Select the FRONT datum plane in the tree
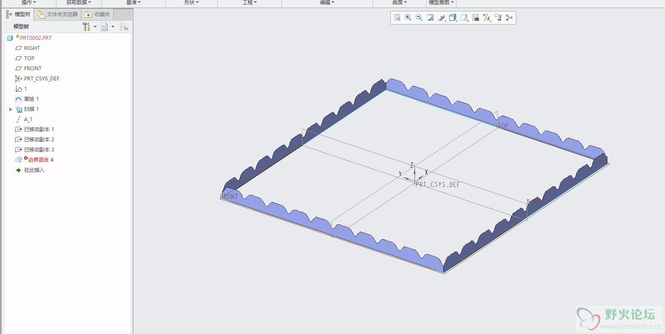This screenshot has width=665, height=334. click(x=33, y=68)
